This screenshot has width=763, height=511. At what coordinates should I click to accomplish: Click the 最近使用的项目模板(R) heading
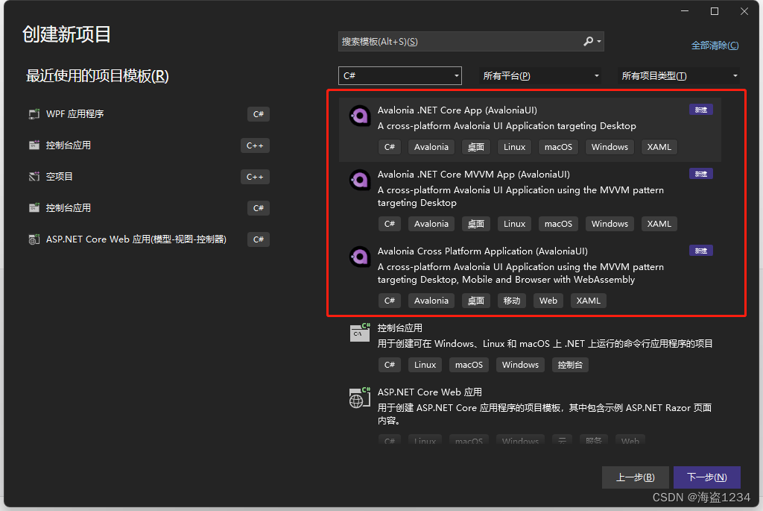pos(98,76)
